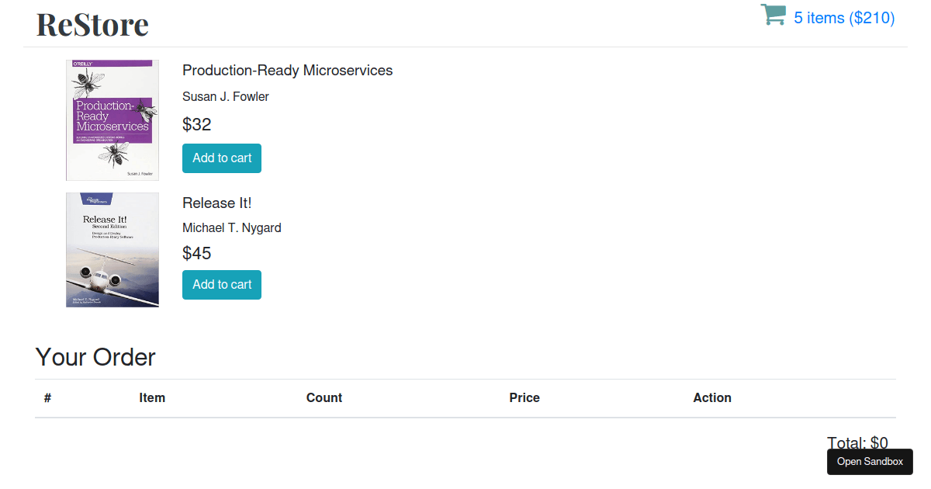The height and width of the screenshot is (489, 931).
Task: Click the Action column header
Action: click(712, 398)
